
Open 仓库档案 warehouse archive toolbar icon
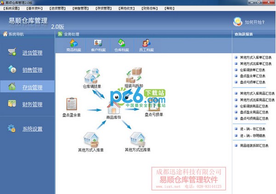coord(121,43)
